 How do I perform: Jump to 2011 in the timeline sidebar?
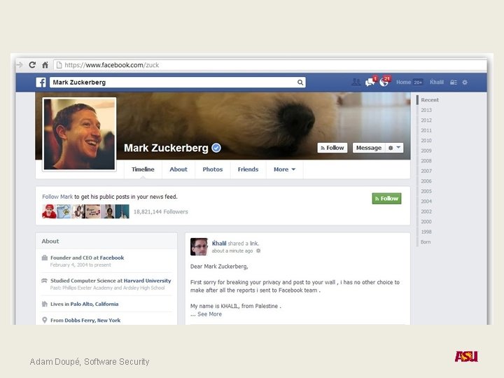click(426, 130)
